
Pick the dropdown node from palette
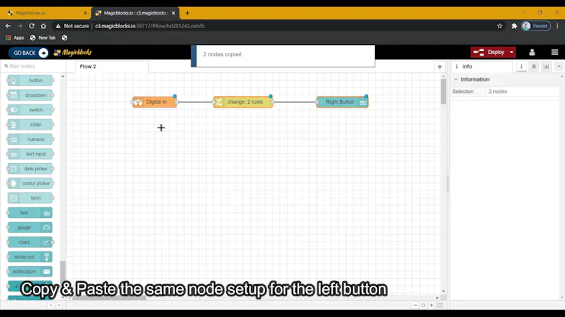pyautogui.click(x=31, y=95)
